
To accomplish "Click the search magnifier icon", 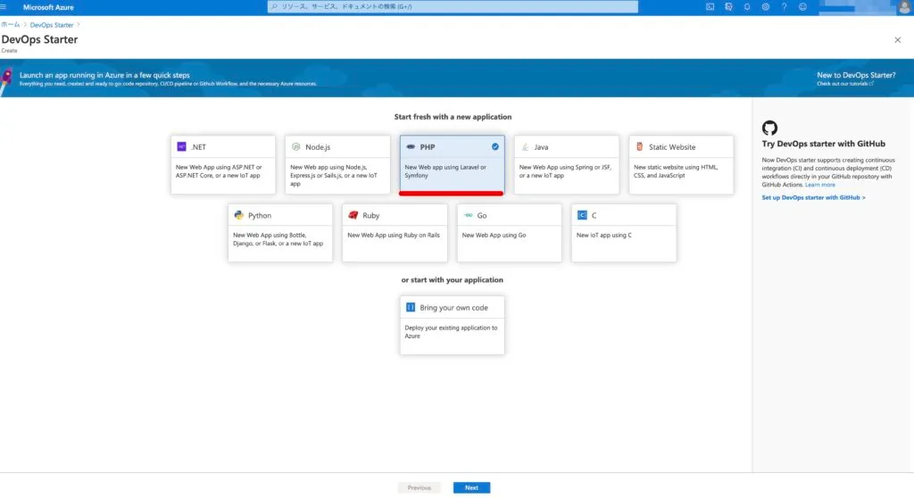I will [x=275, y=6].
